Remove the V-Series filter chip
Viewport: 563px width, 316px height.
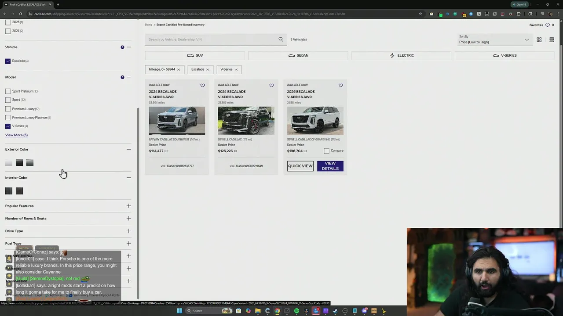pyautogui.click(x=236, y=69)
